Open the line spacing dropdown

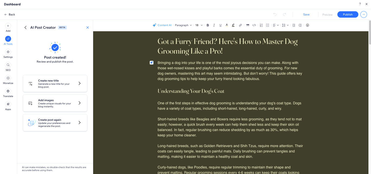[285, 25]
